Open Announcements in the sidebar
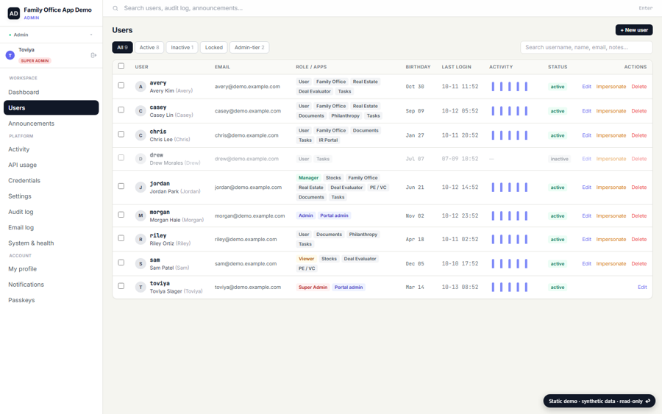 pyautogui.click(x=51, y=124)
